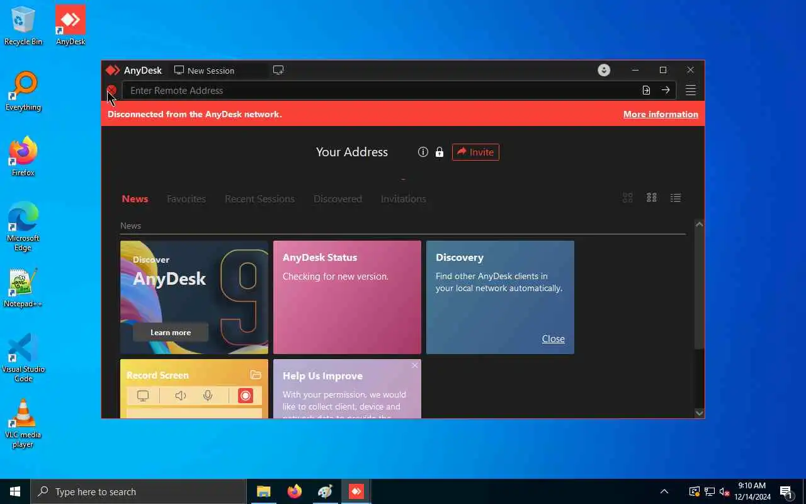Dismiss the Help Us Improve card
The height and width of the screenshot is (504, 806).
414,365
